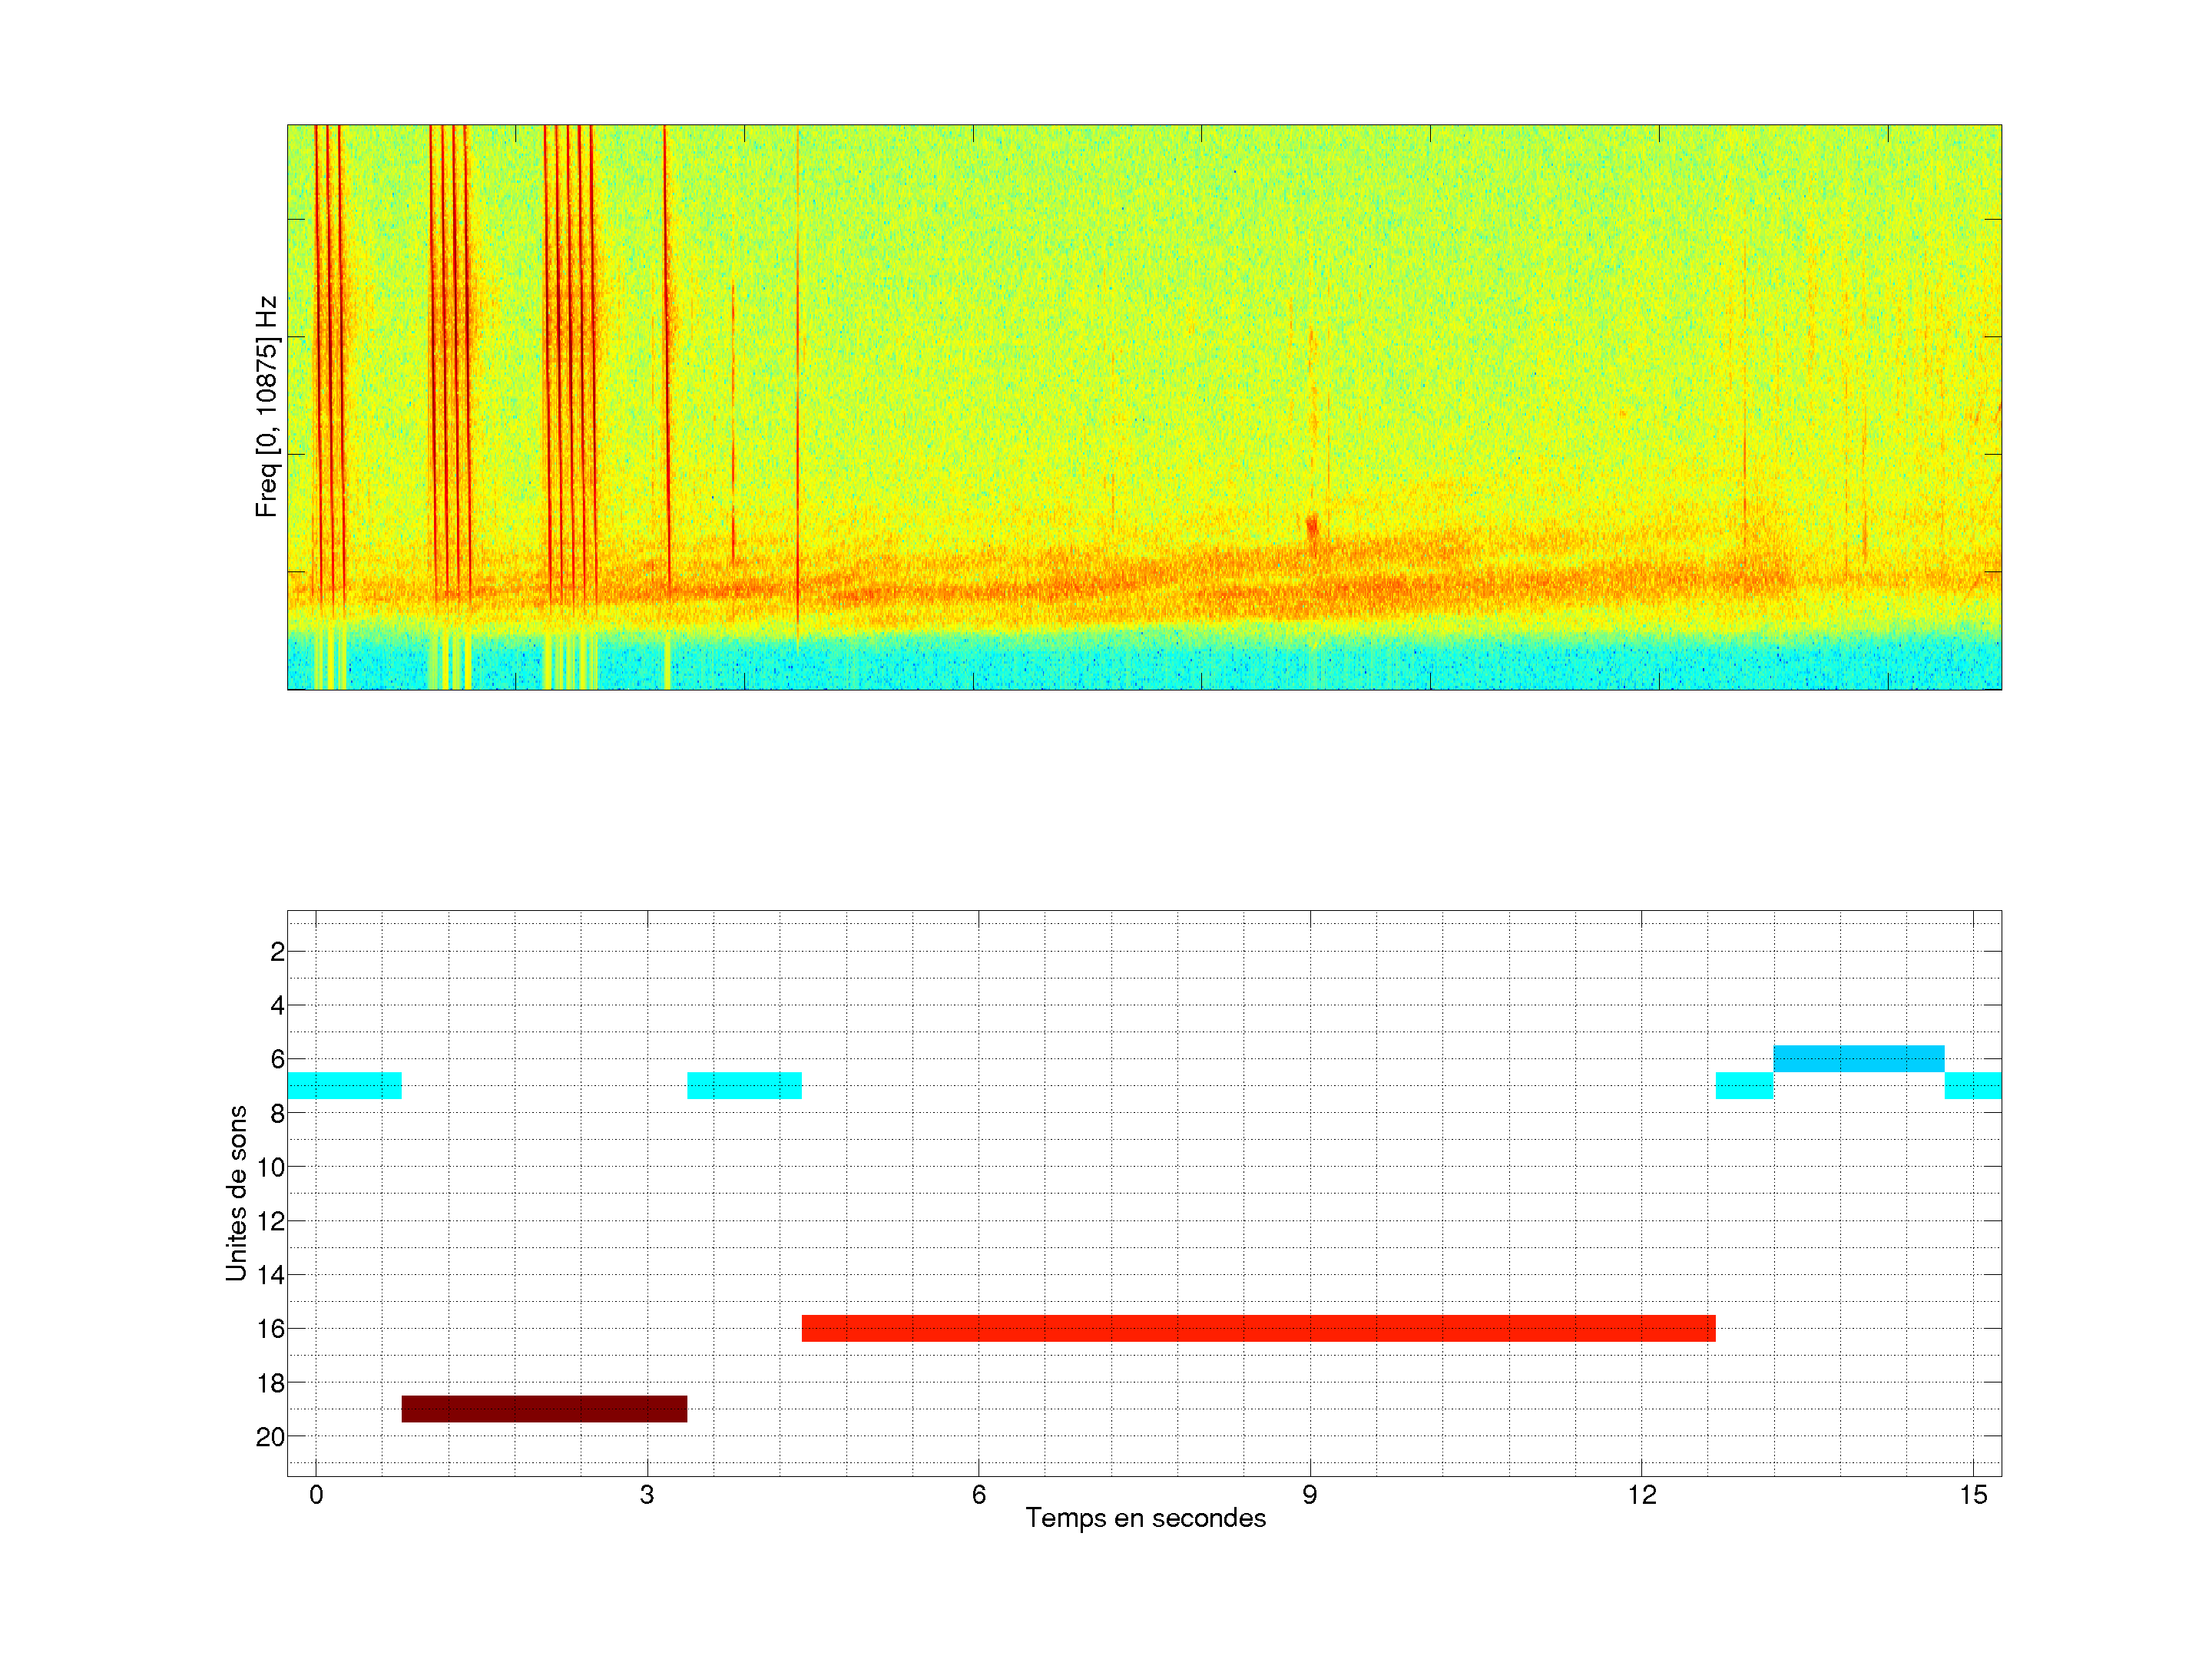Click the 'Unites de sons' axis label
Screen dimensions: 2212x1659
237,1193
